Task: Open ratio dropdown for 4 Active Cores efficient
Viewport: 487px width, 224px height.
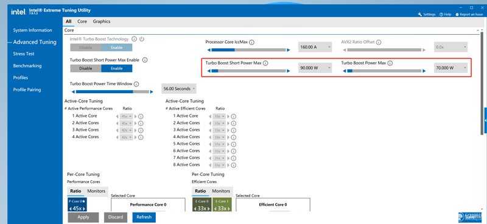Action: [x=220, y=138]
